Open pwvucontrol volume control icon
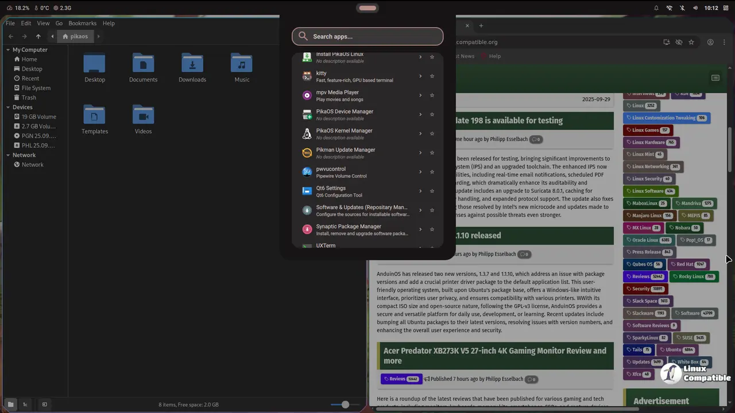735x413 pixels. [x=307, y=172]
